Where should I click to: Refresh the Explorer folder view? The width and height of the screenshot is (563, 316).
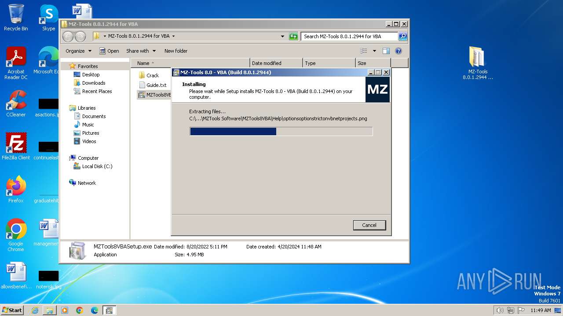(293, 36)
